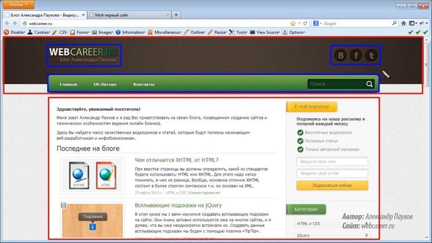Viewport: 432px width, 243px height.
Task: Open the CSS menu in Web Developer toolbar
Action: 60,32
